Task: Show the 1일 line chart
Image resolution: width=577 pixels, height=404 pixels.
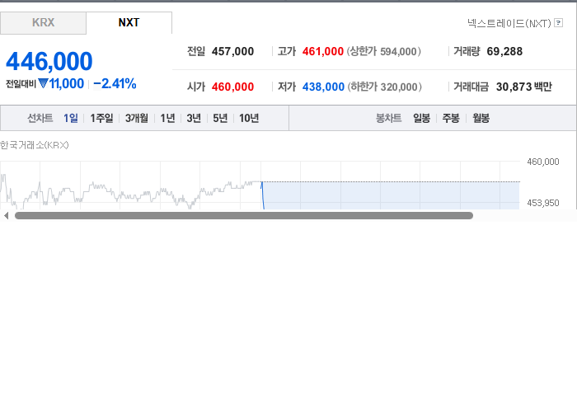Action: pos(71,118)
